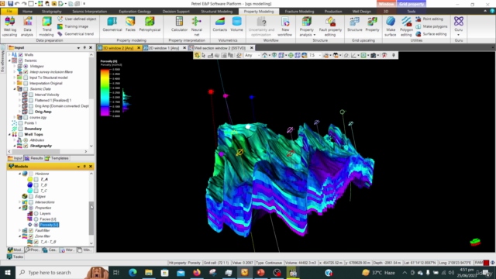Open the File menu
This screenshot has width=496, height=279.
(x=9, y=12)
